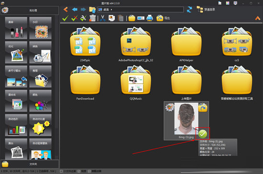Deselect with the check and red cross

75,18
